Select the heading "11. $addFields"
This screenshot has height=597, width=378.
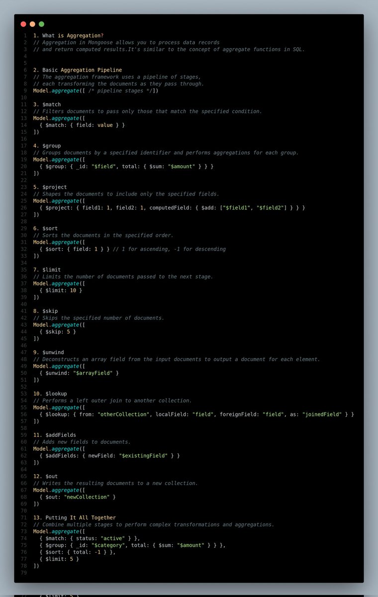click(x=55, y=435)
